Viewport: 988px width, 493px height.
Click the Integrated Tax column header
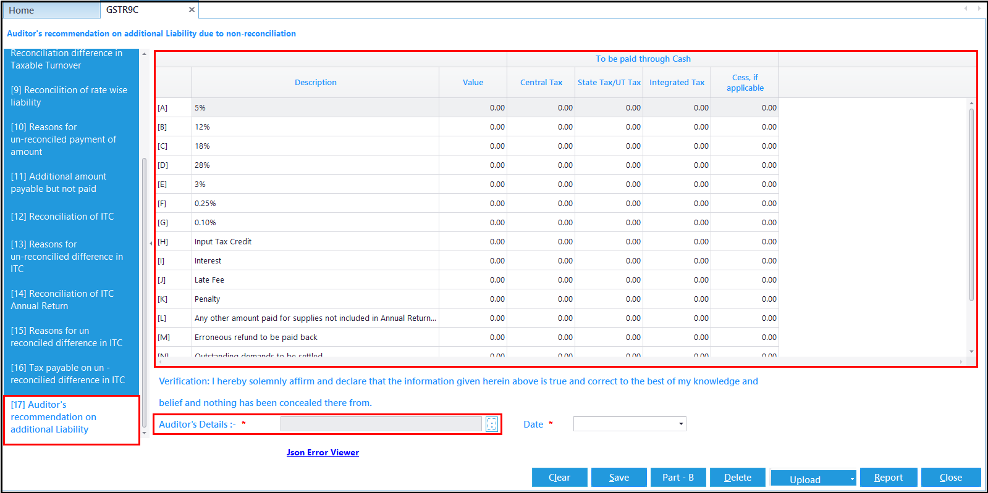pyautogui.click(x=677, y=83)
